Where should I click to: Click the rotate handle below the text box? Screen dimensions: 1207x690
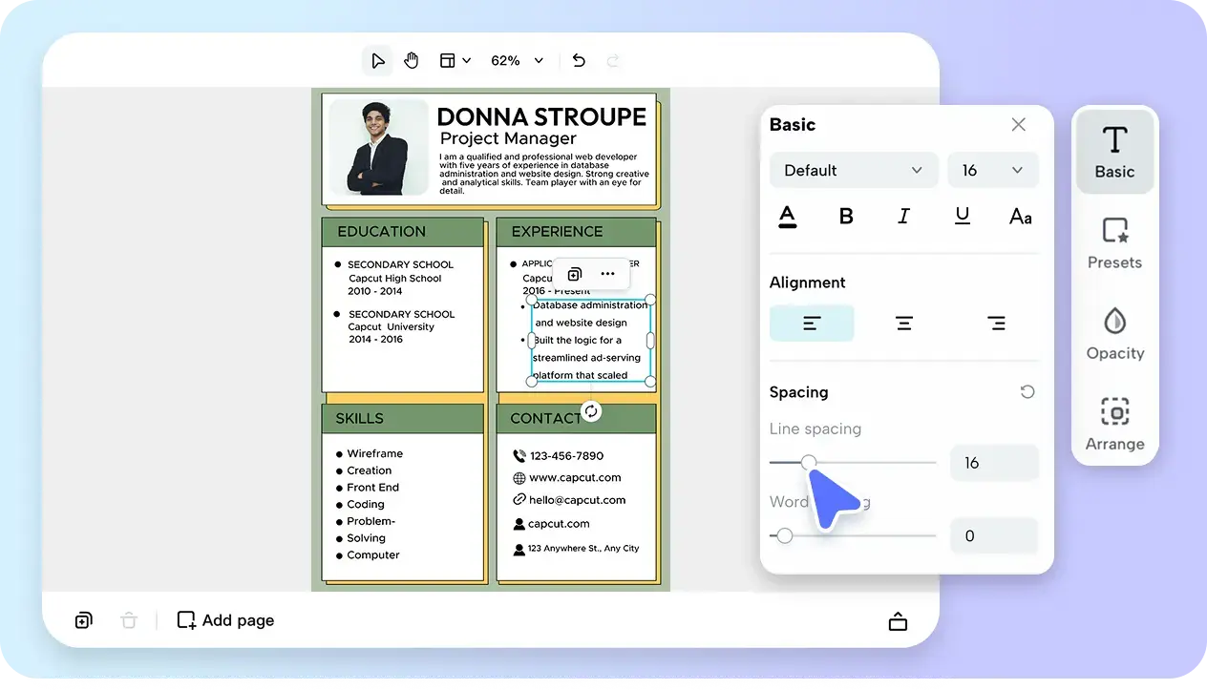click(591, 411)
